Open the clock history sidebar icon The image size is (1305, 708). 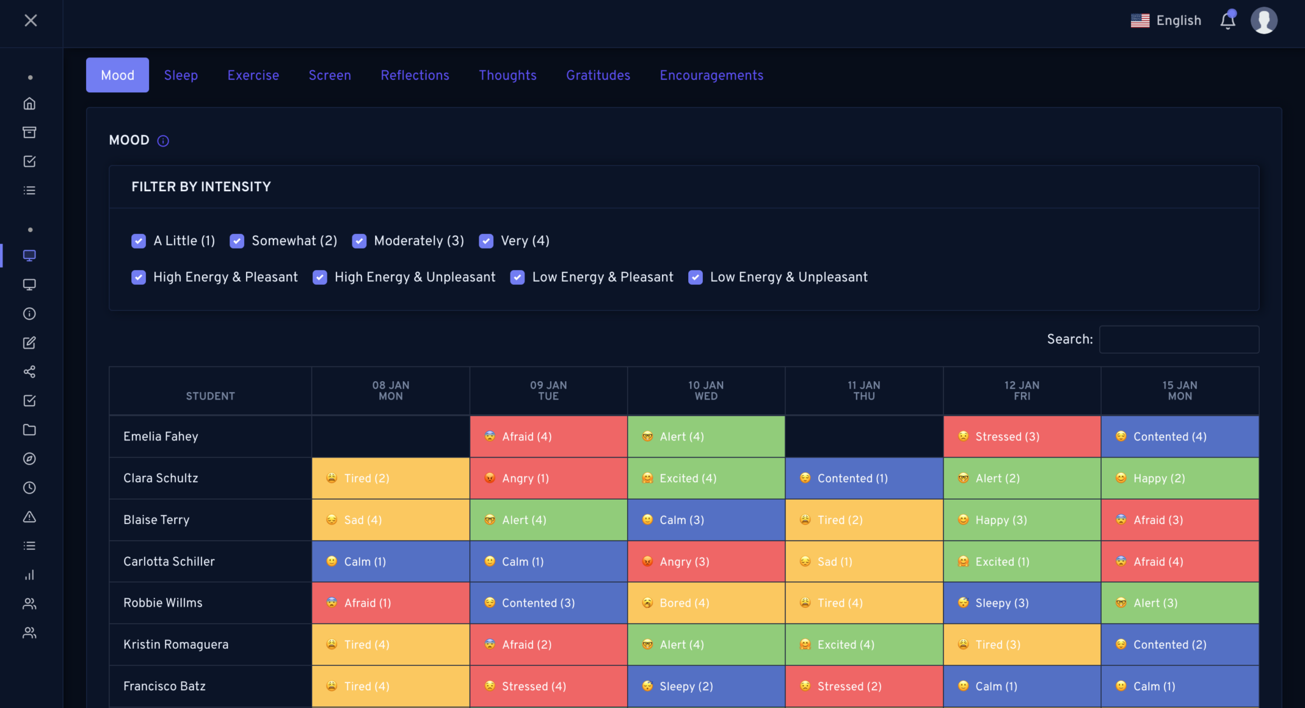point(29,488)
